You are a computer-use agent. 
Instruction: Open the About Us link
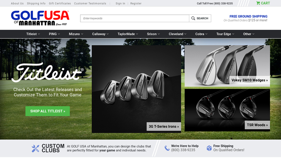pyautogui.click(x=17, y=4)
